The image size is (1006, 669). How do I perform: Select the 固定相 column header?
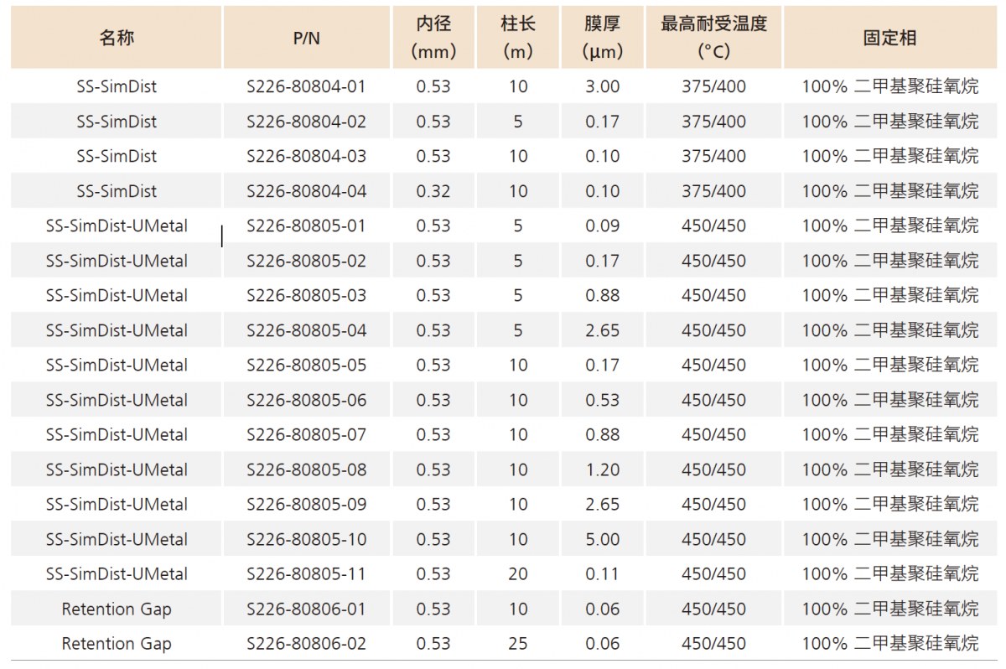click(889, 38)
